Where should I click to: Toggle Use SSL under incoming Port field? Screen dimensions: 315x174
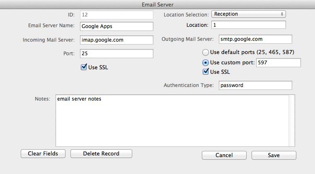[x=84, y=67]
